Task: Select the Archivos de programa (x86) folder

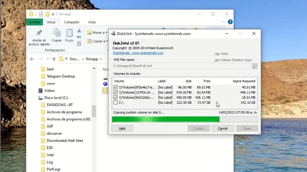Action: point(68,119)
